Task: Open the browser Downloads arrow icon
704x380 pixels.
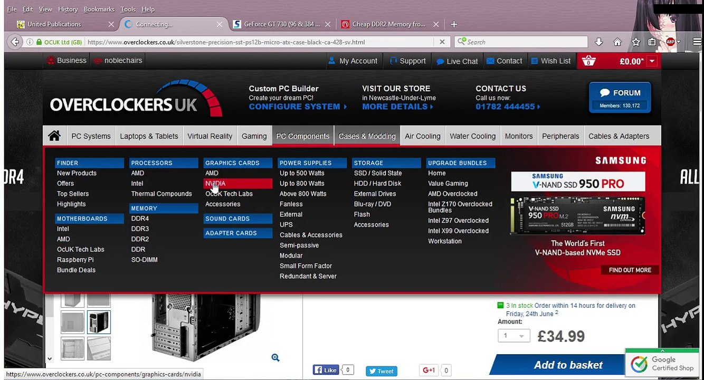Action: pyautogui.click(x=598, y=42)
